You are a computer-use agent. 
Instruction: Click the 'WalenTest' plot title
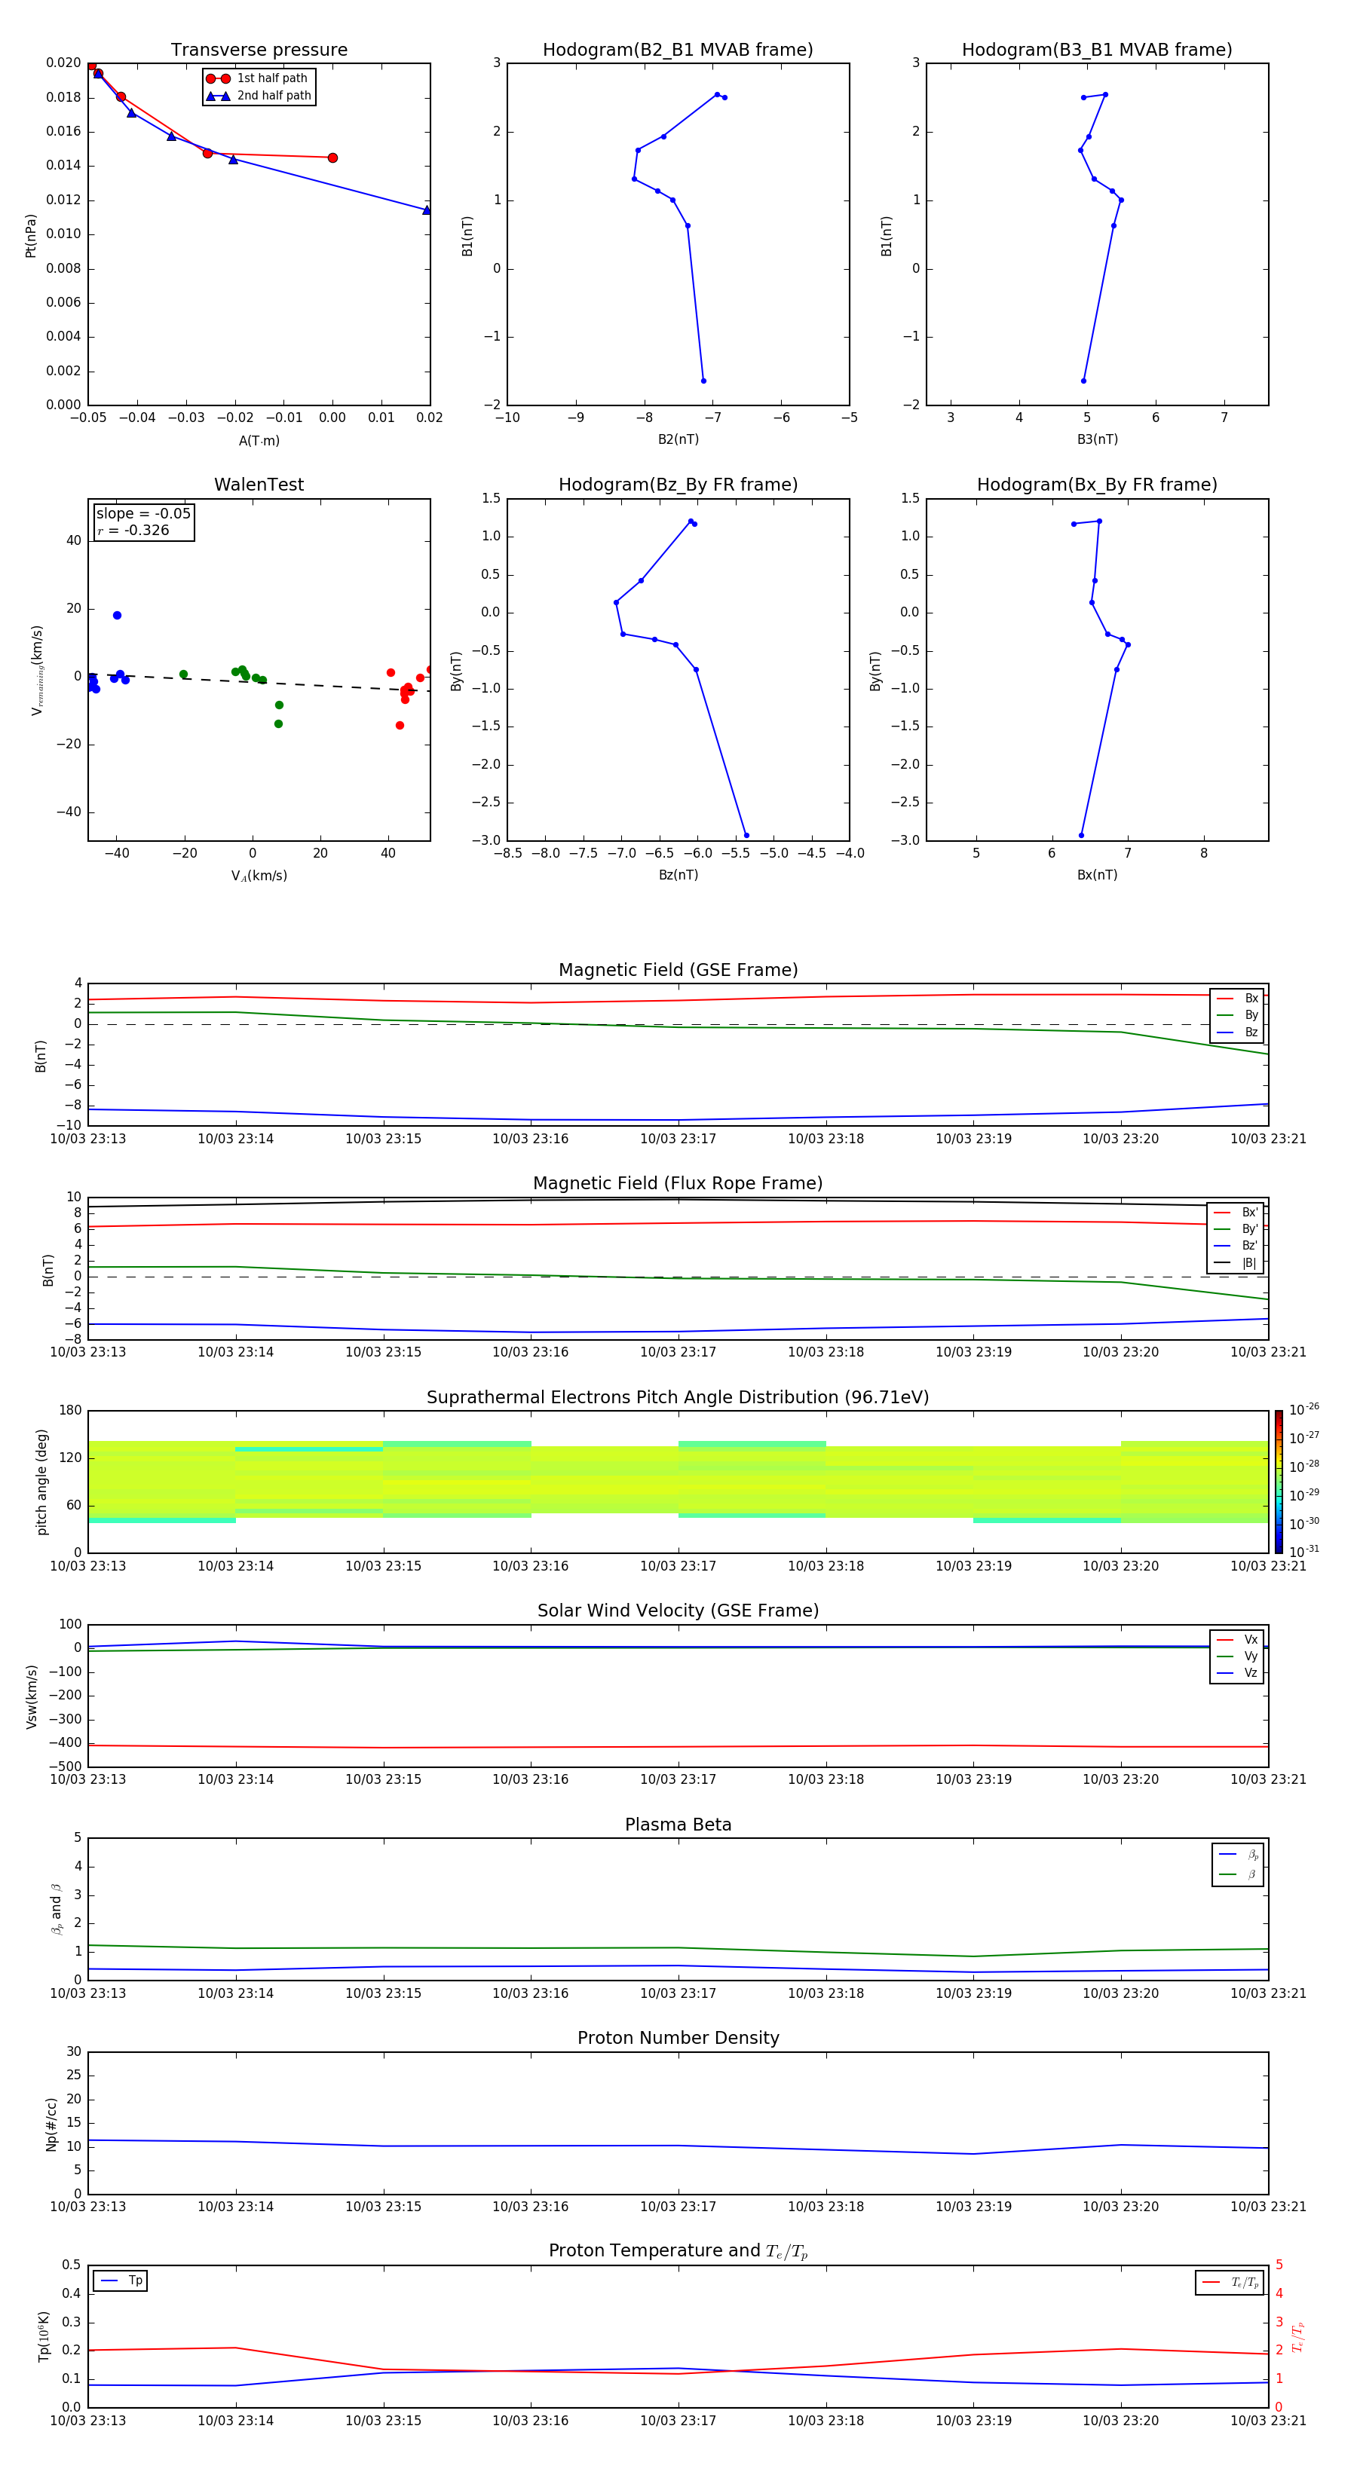point(259,485)
